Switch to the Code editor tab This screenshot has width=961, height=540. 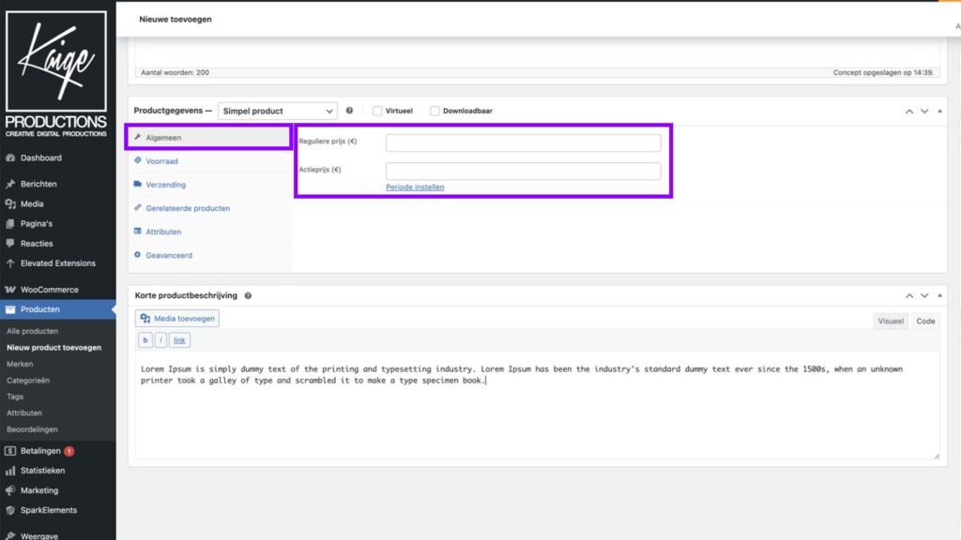click(925, 321)
